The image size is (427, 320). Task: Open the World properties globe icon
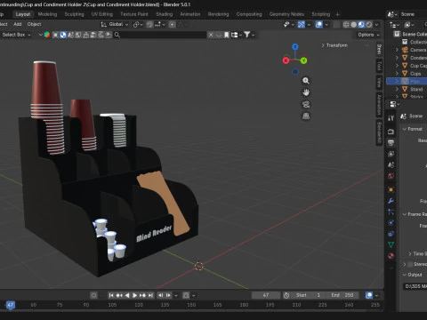[391, 176]
